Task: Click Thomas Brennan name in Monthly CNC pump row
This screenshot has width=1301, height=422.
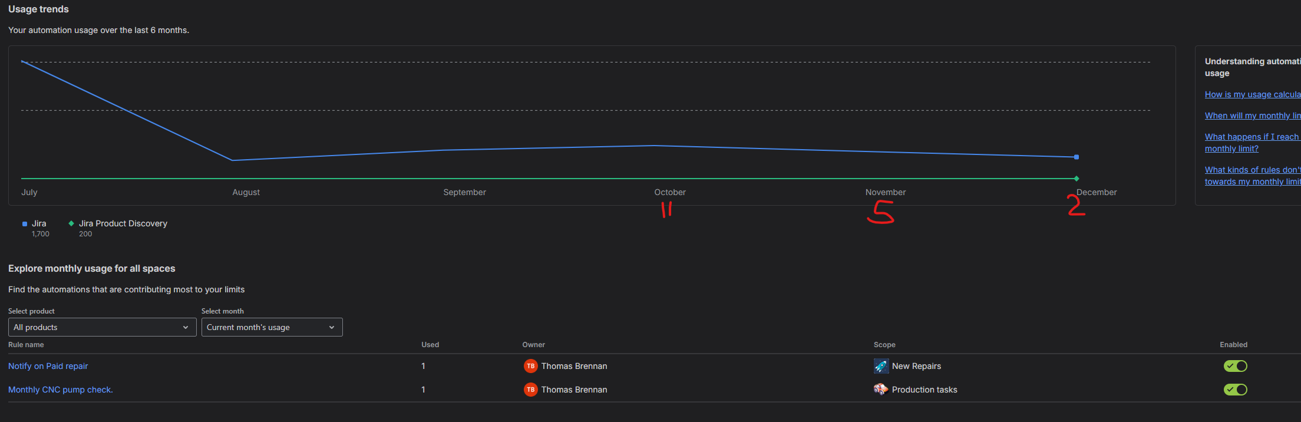Action: (x=574, y=390)
